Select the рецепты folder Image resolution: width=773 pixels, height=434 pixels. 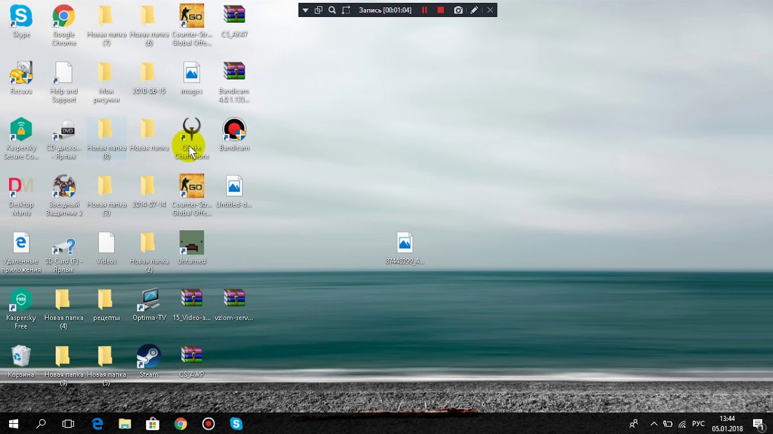click(x=106, y=304)
